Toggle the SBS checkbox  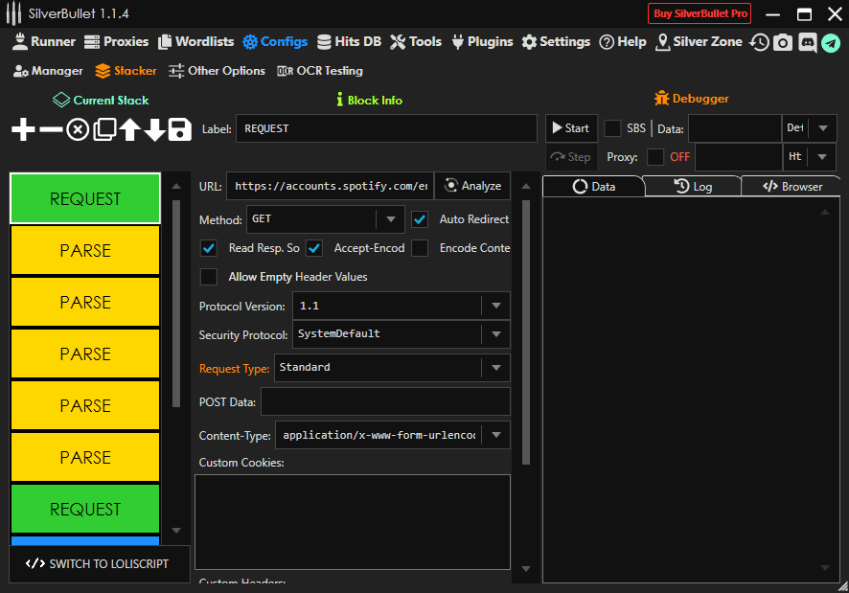coord(612,128)
